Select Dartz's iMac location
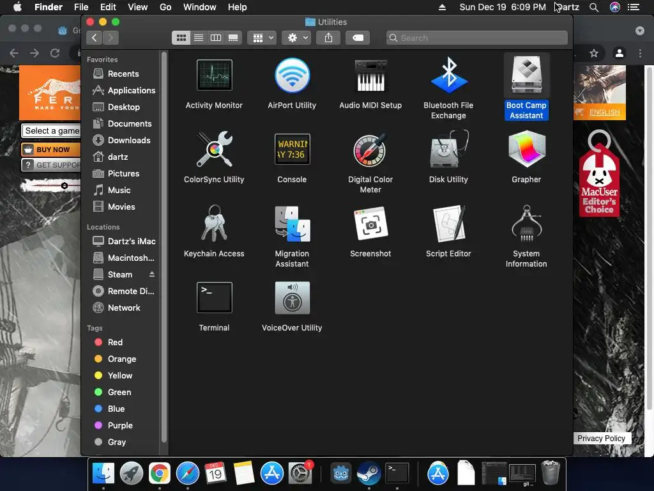 click(x=123, y=241)
